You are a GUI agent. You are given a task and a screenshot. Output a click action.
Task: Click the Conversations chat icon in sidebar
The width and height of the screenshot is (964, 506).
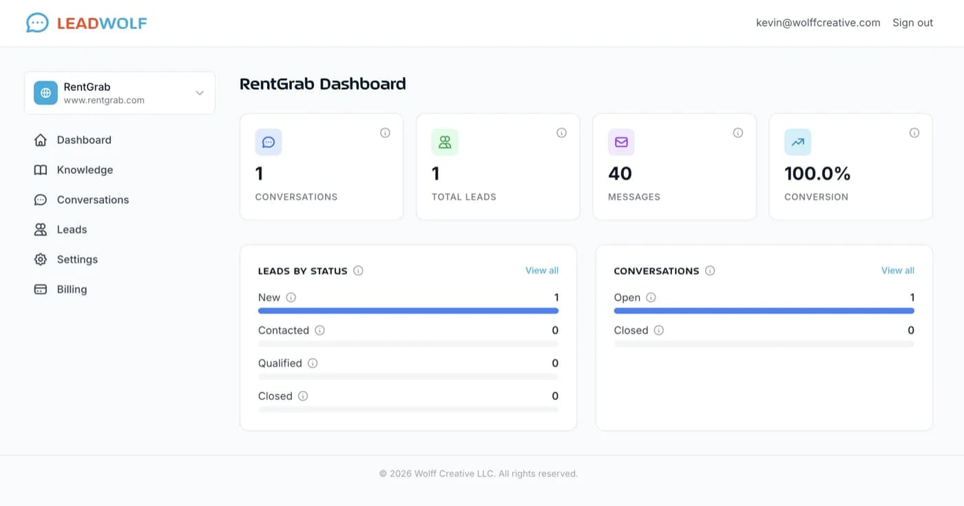click(x=41, y=200)
